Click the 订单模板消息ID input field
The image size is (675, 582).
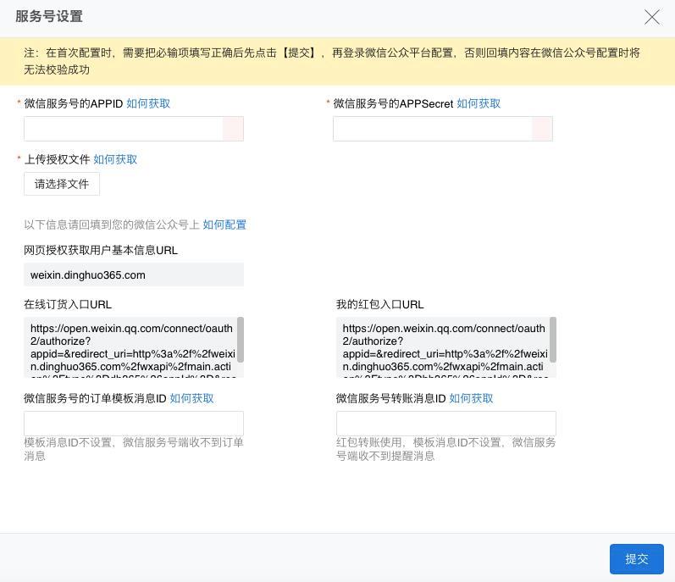(x=134, y=424)
